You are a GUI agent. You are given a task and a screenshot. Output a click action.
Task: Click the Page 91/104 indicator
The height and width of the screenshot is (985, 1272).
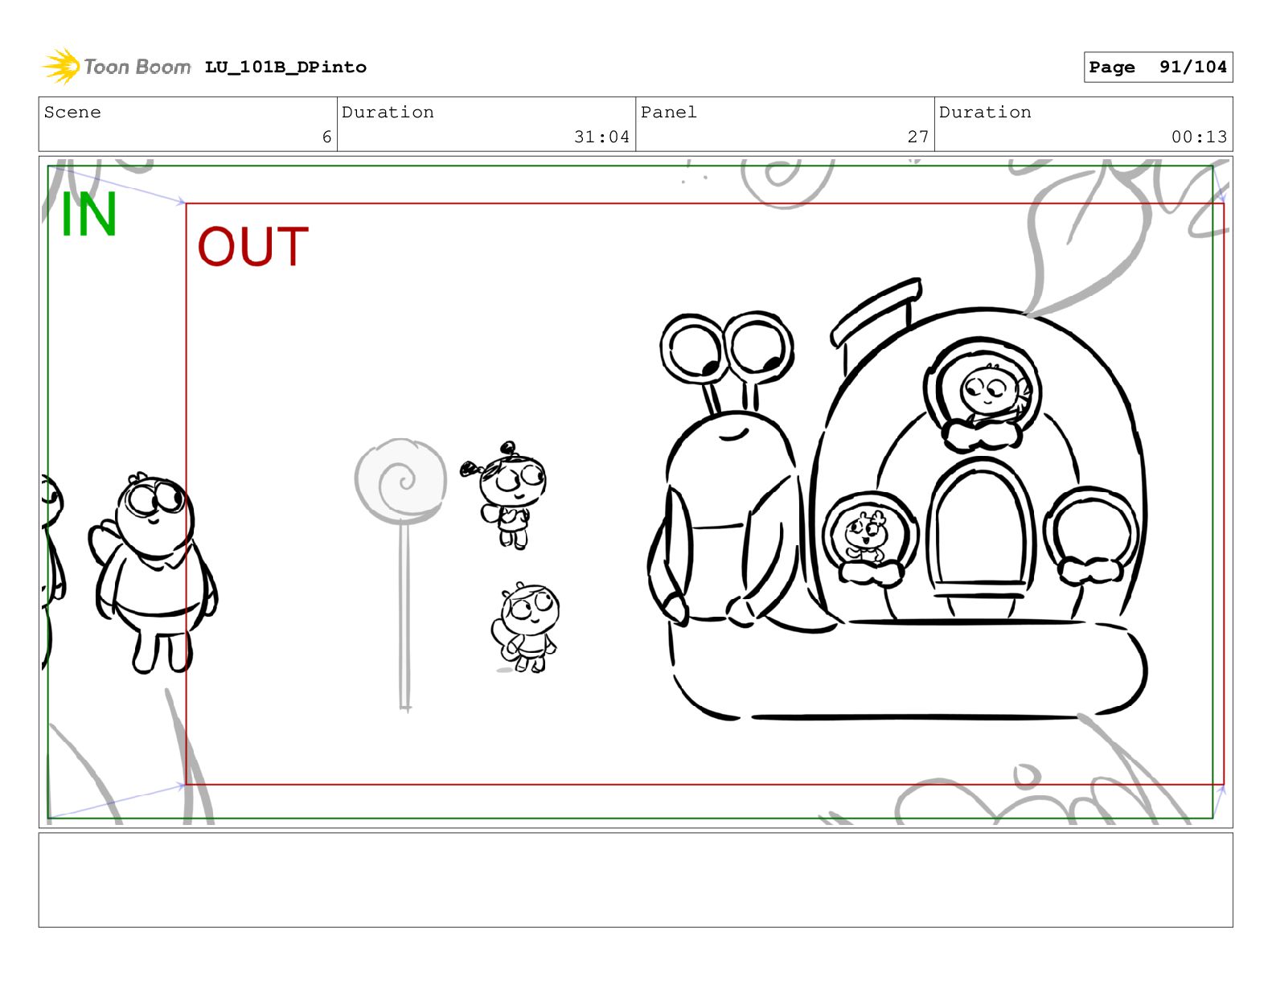(1158, 68)
